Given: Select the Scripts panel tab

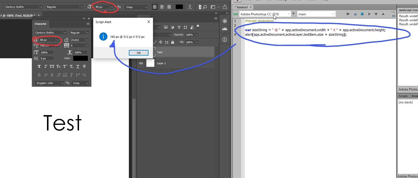Looking at the screenshot, I should pos(403,96).
